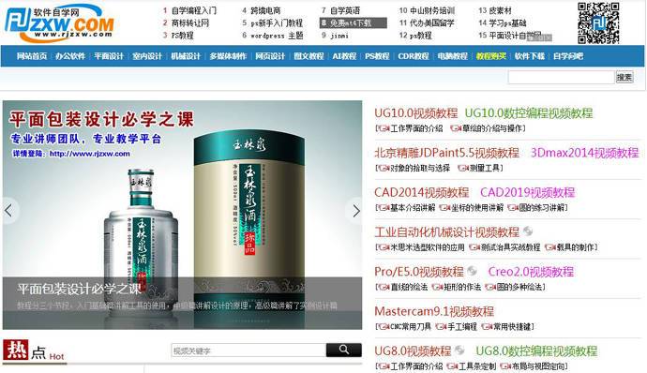Open the UG10.0视频教程 link

pos(416,112)
